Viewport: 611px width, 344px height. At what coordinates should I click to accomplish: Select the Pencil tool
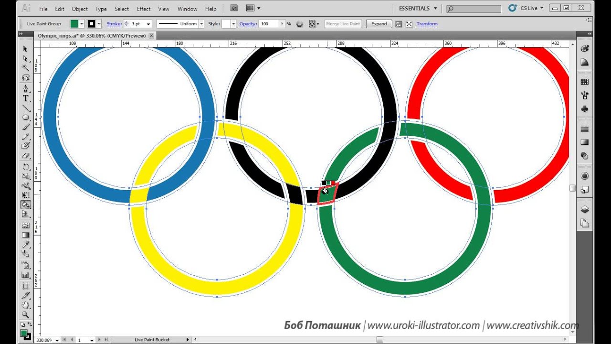25,137
